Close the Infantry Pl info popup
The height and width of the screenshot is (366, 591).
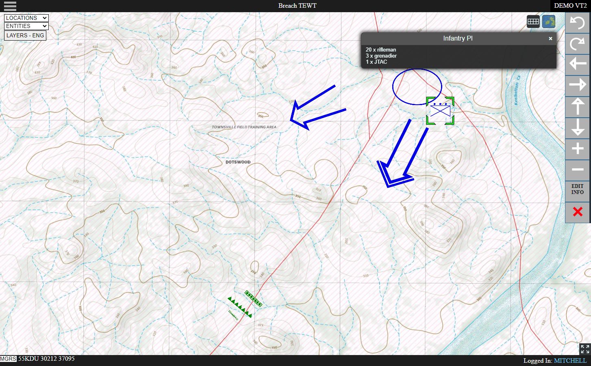point(550,39)
